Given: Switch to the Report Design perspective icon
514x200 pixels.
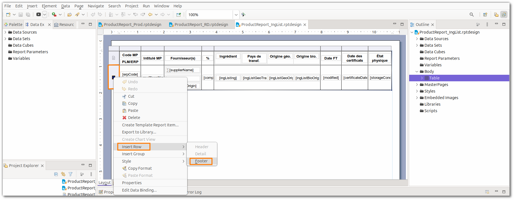Looking at the screenshot, I should [504, 14].
